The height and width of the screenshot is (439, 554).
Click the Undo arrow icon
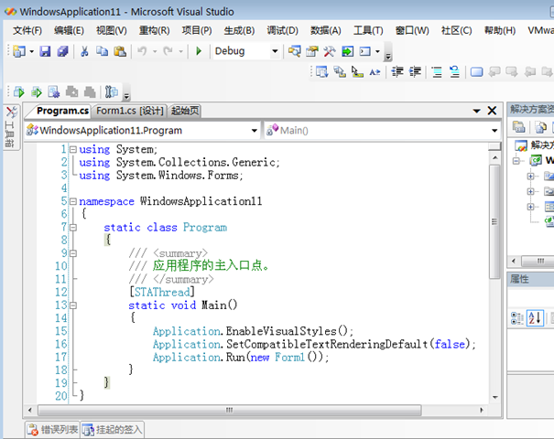[142, 51]
